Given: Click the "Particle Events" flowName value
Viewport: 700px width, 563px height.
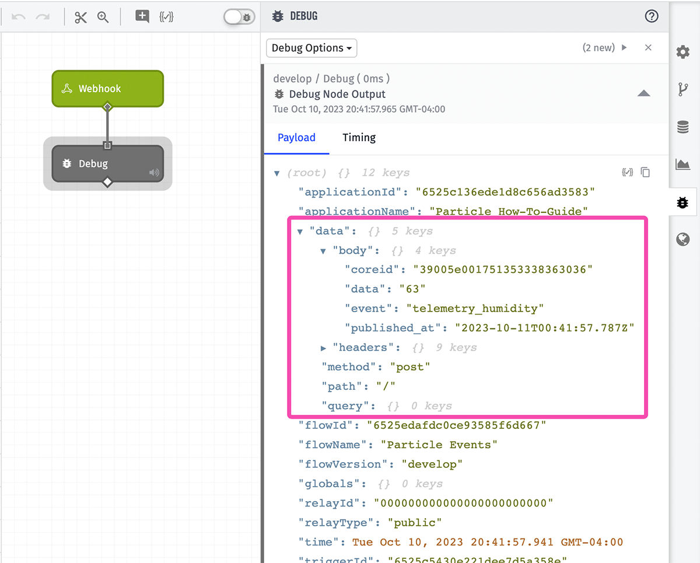Looking at the screenshot, I should [439, 445].
